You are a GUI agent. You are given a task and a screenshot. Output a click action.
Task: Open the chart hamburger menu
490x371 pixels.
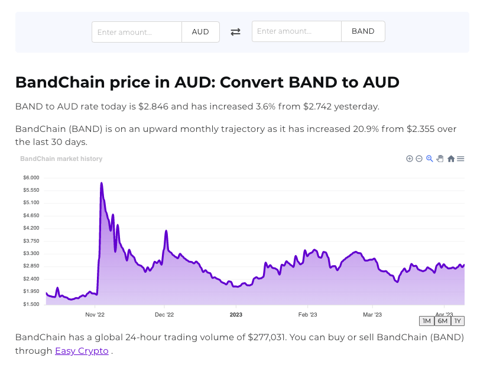click(460, 159)
